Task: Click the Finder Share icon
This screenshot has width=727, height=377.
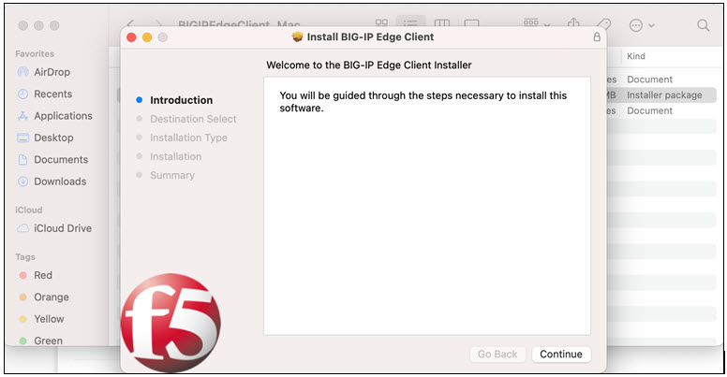Action: (x=576, y=25)
